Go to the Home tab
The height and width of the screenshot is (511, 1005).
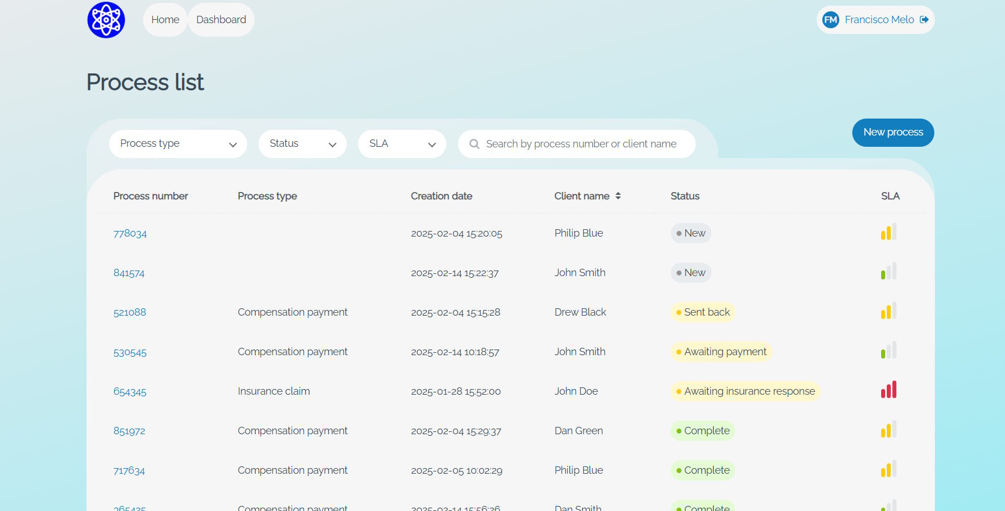(x=165, y=19)
